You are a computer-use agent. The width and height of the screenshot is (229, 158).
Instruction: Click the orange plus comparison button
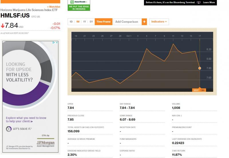click(x=144, y=22)
